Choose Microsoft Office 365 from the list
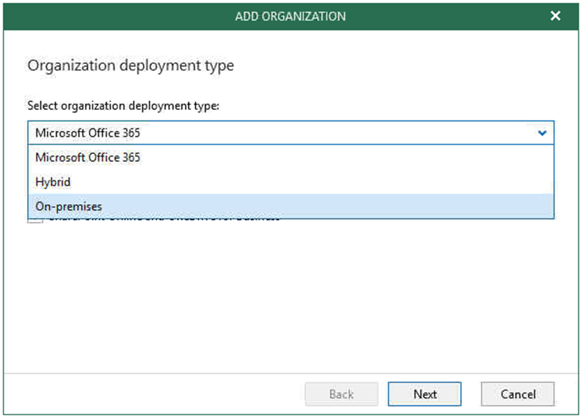583x418 pixels. [291, 157]
